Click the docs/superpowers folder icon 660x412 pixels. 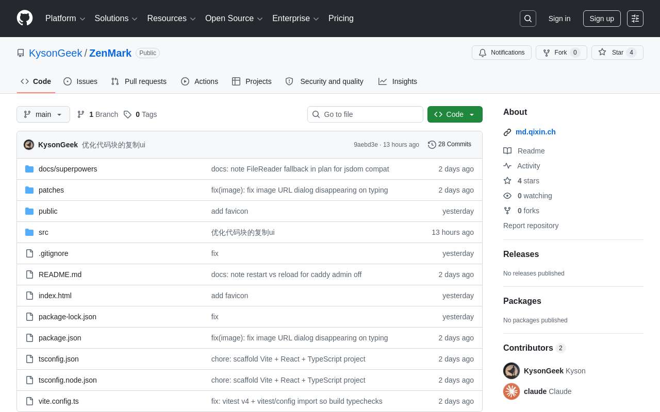point(29,169)
